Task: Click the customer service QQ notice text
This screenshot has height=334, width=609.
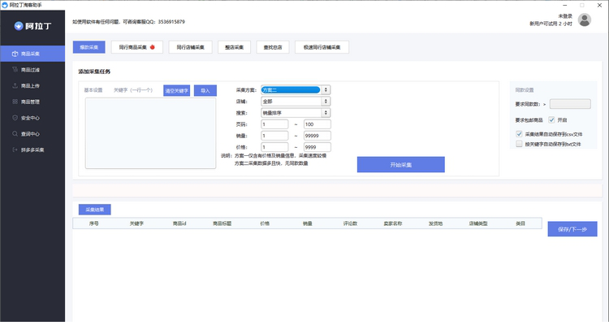Action: pyautogui.click(x=128, y=22)
